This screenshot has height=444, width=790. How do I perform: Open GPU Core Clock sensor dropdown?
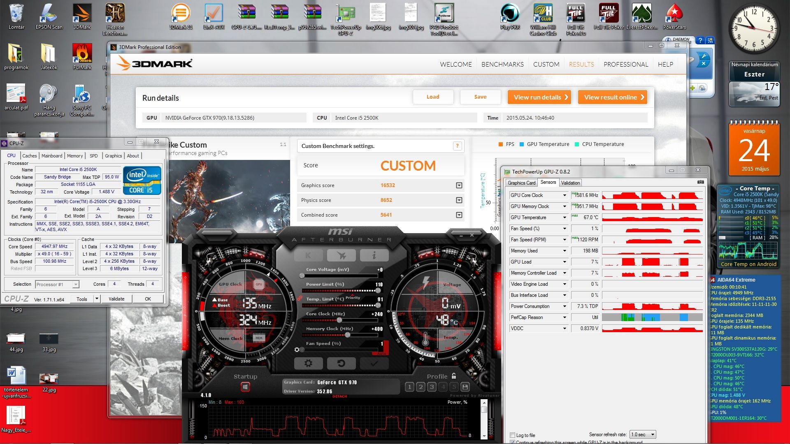(565, 195)
